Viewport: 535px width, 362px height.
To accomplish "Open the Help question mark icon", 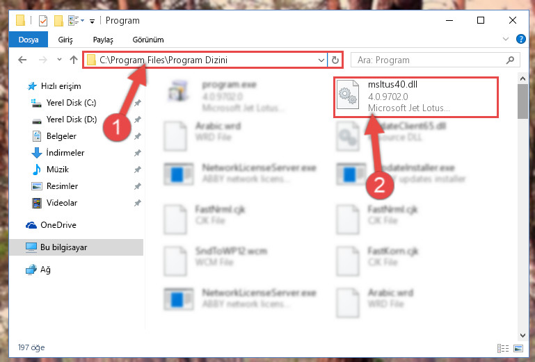I will [x=520, y=39].
